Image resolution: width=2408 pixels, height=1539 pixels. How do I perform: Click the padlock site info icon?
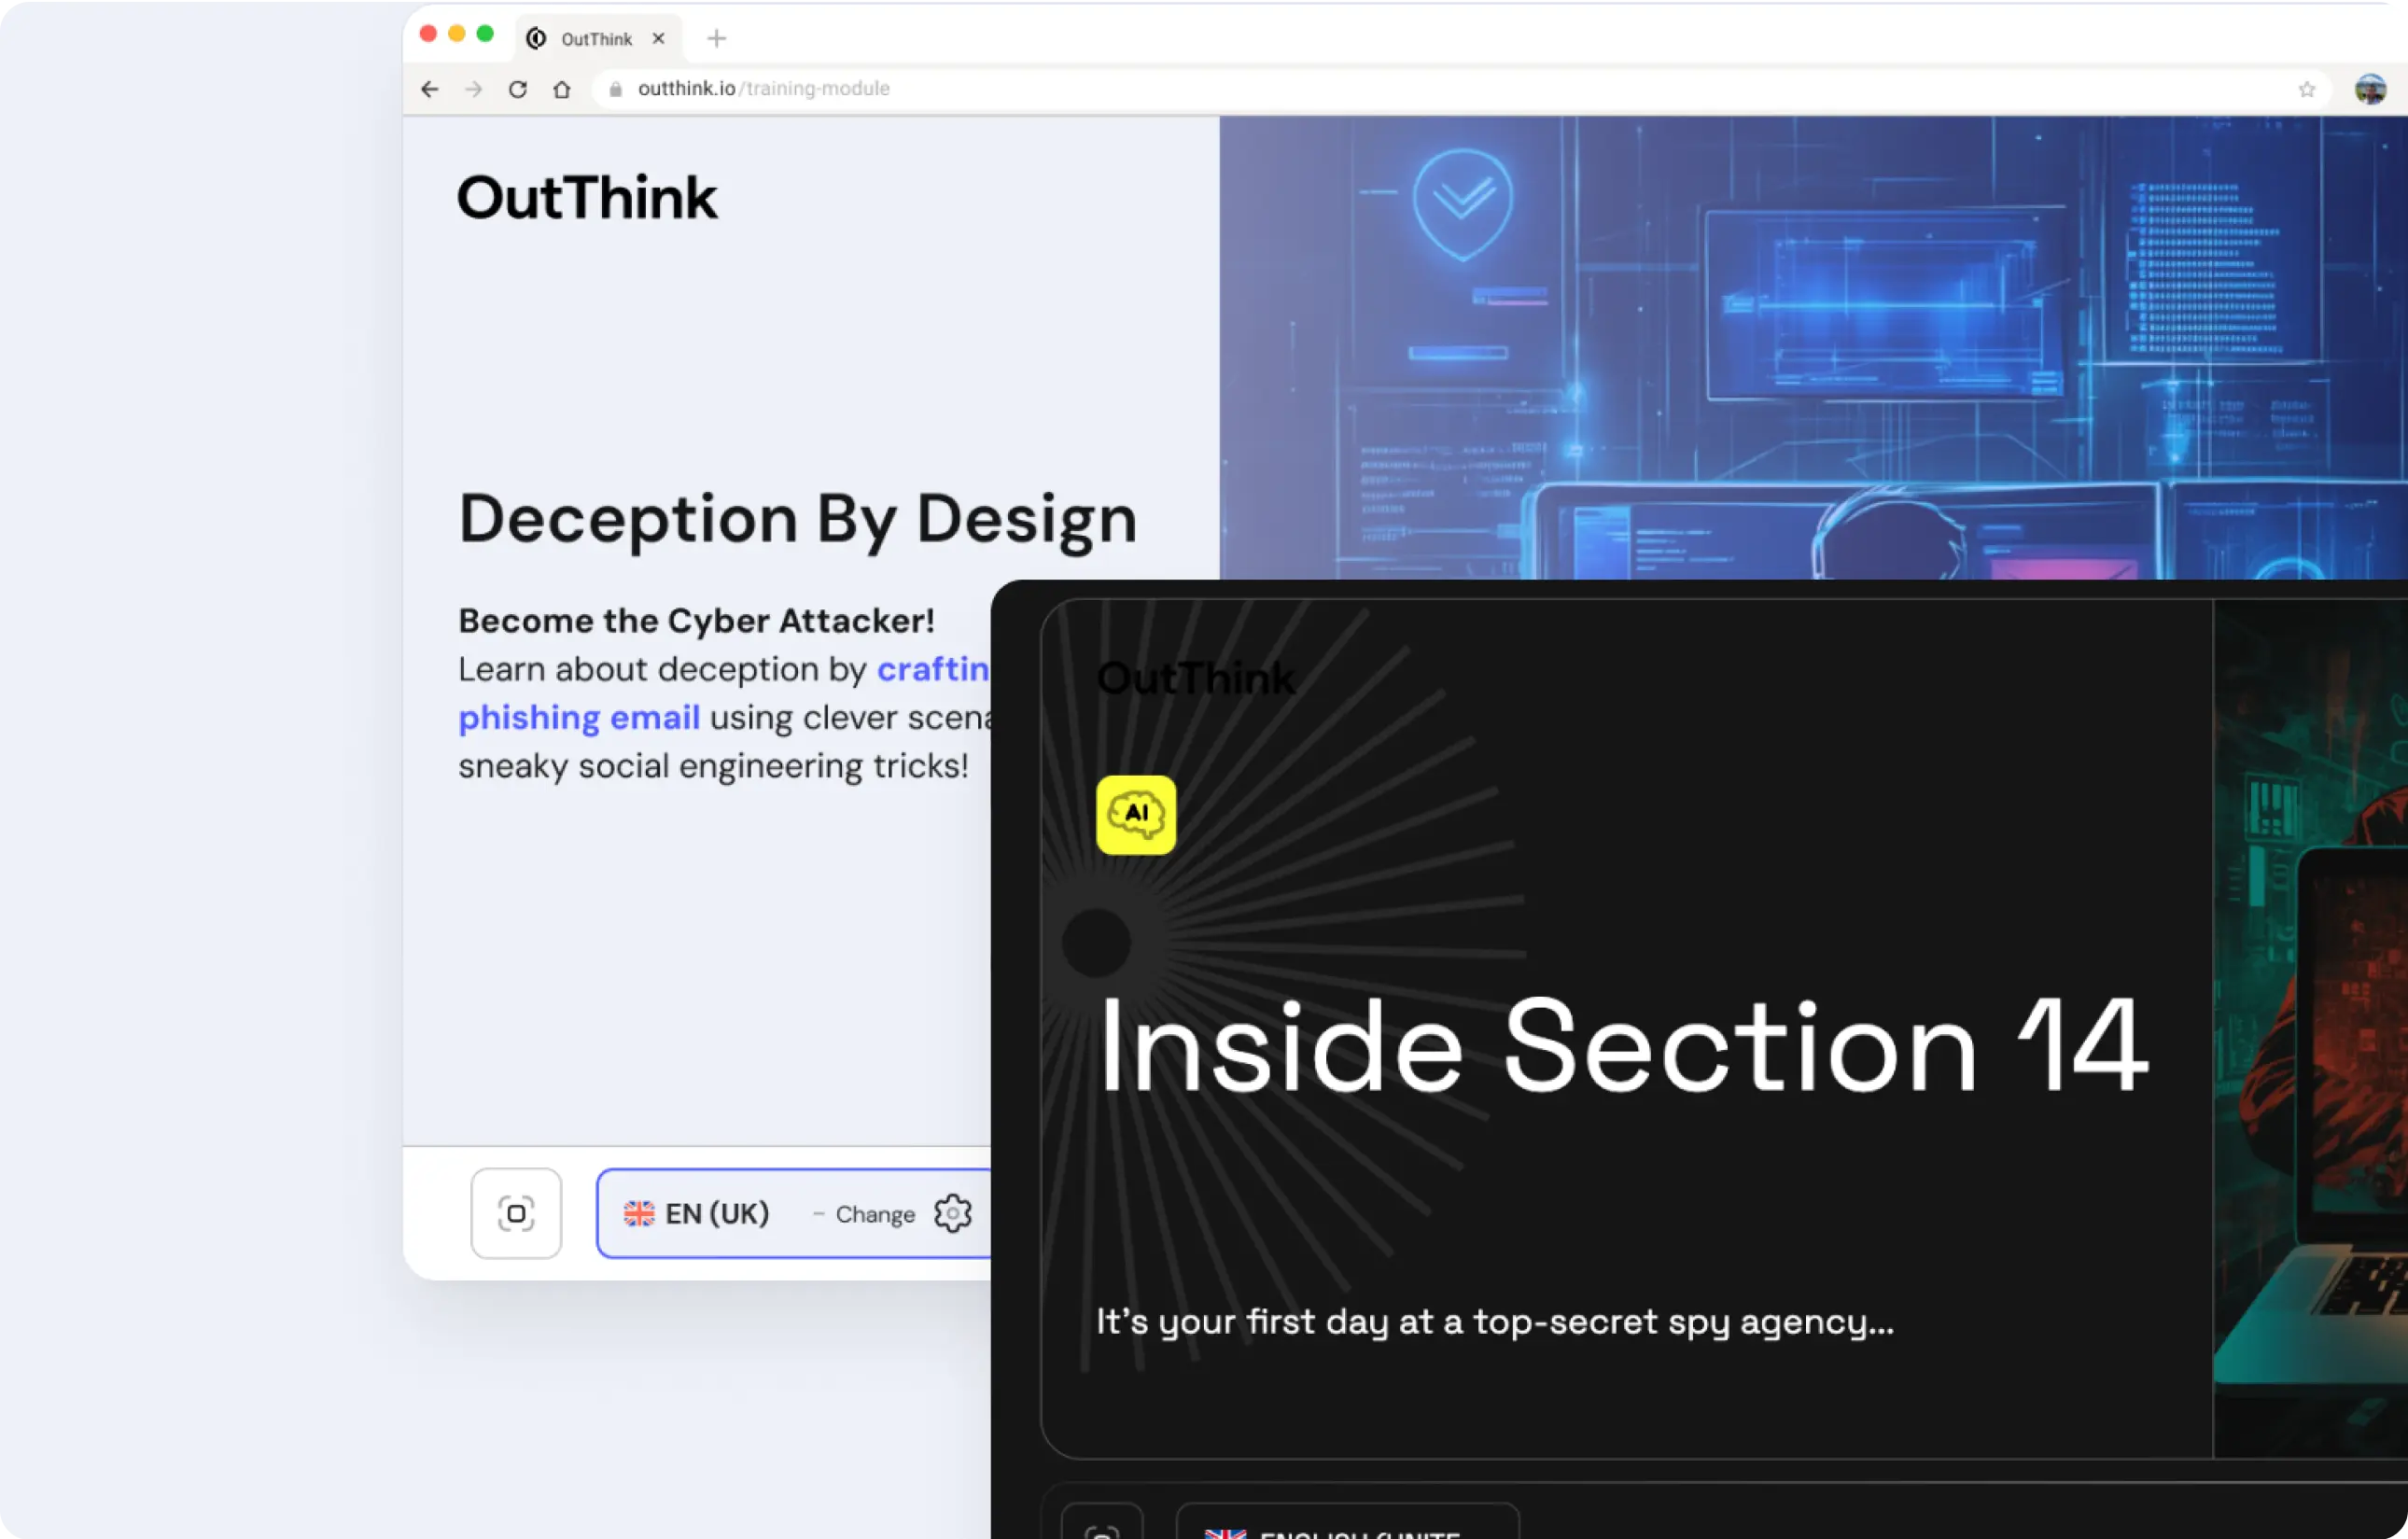pyautogui.click(x=616, y=89)
